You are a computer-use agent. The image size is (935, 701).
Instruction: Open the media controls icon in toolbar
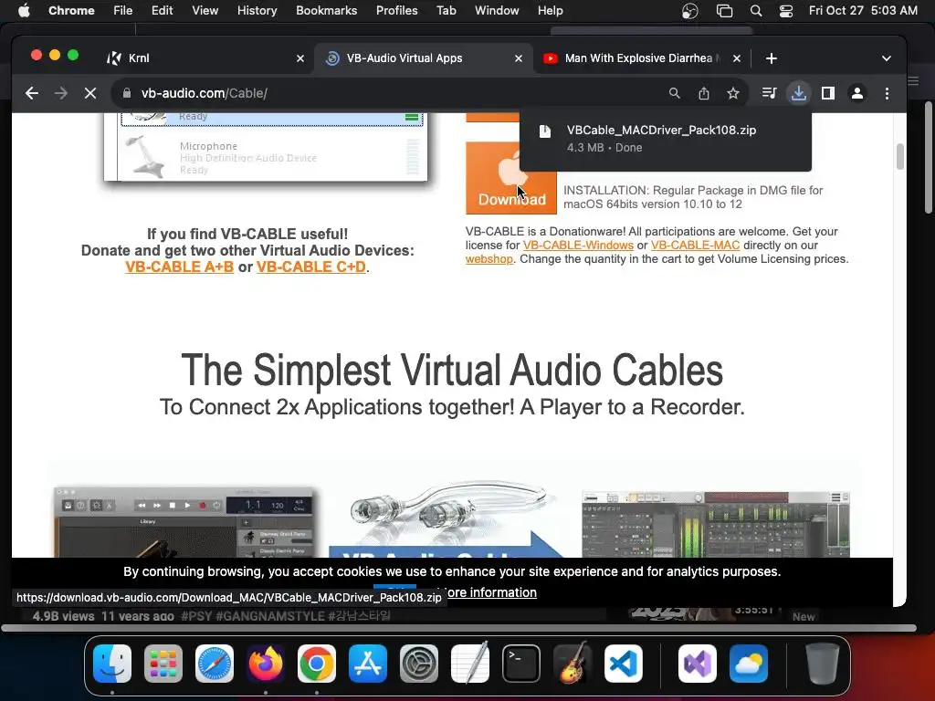tap(769, 93)
